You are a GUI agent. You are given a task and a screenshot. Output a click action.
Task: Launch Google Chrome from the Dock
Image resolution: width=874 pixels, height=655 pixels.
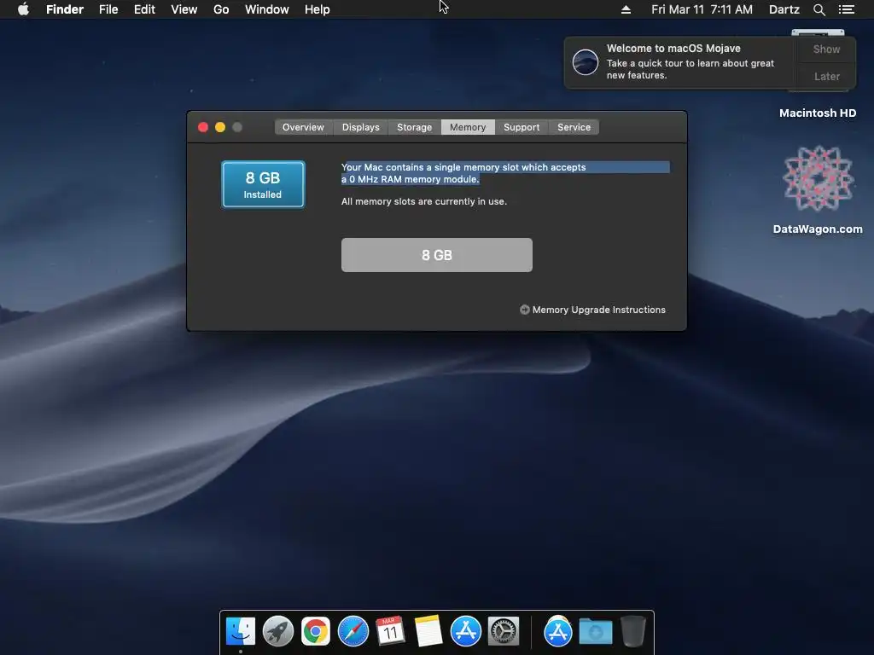316,632
